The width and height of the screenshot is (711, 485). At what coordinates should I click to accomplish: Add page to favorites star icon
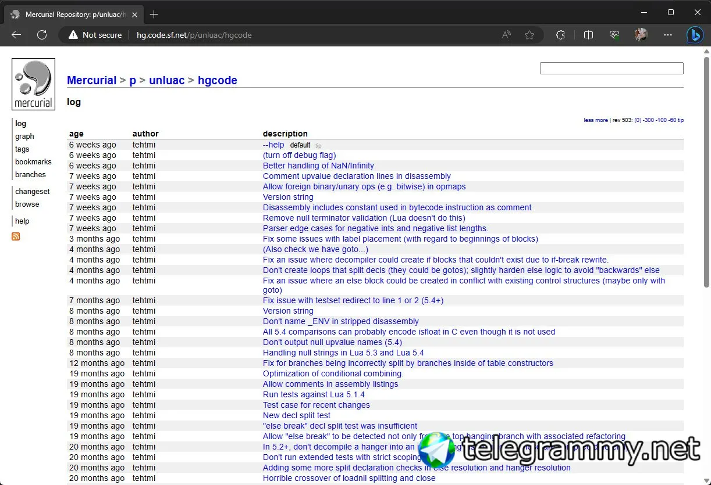click(529, 35)
